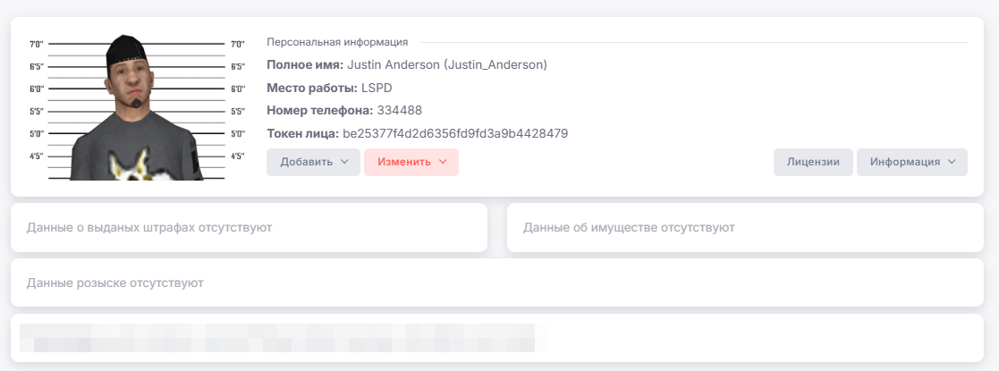The width and height of the screenshot is (999, 371).
Task: Click the chevron arrow on the Информация button
Action: 952,163
